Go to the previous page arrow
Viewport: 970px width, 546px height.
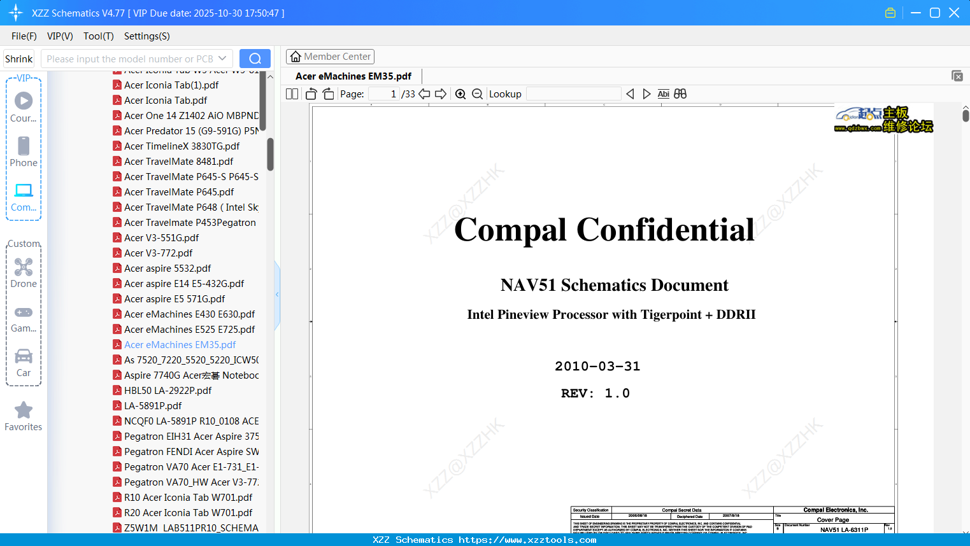424,94
